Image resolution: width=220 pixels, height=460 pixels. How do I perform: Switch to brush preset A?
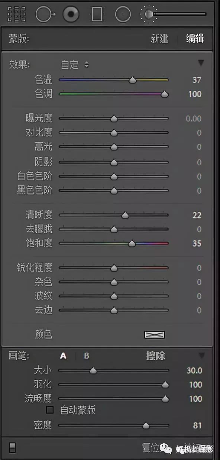pyautogui.click(x=63, y=356)
